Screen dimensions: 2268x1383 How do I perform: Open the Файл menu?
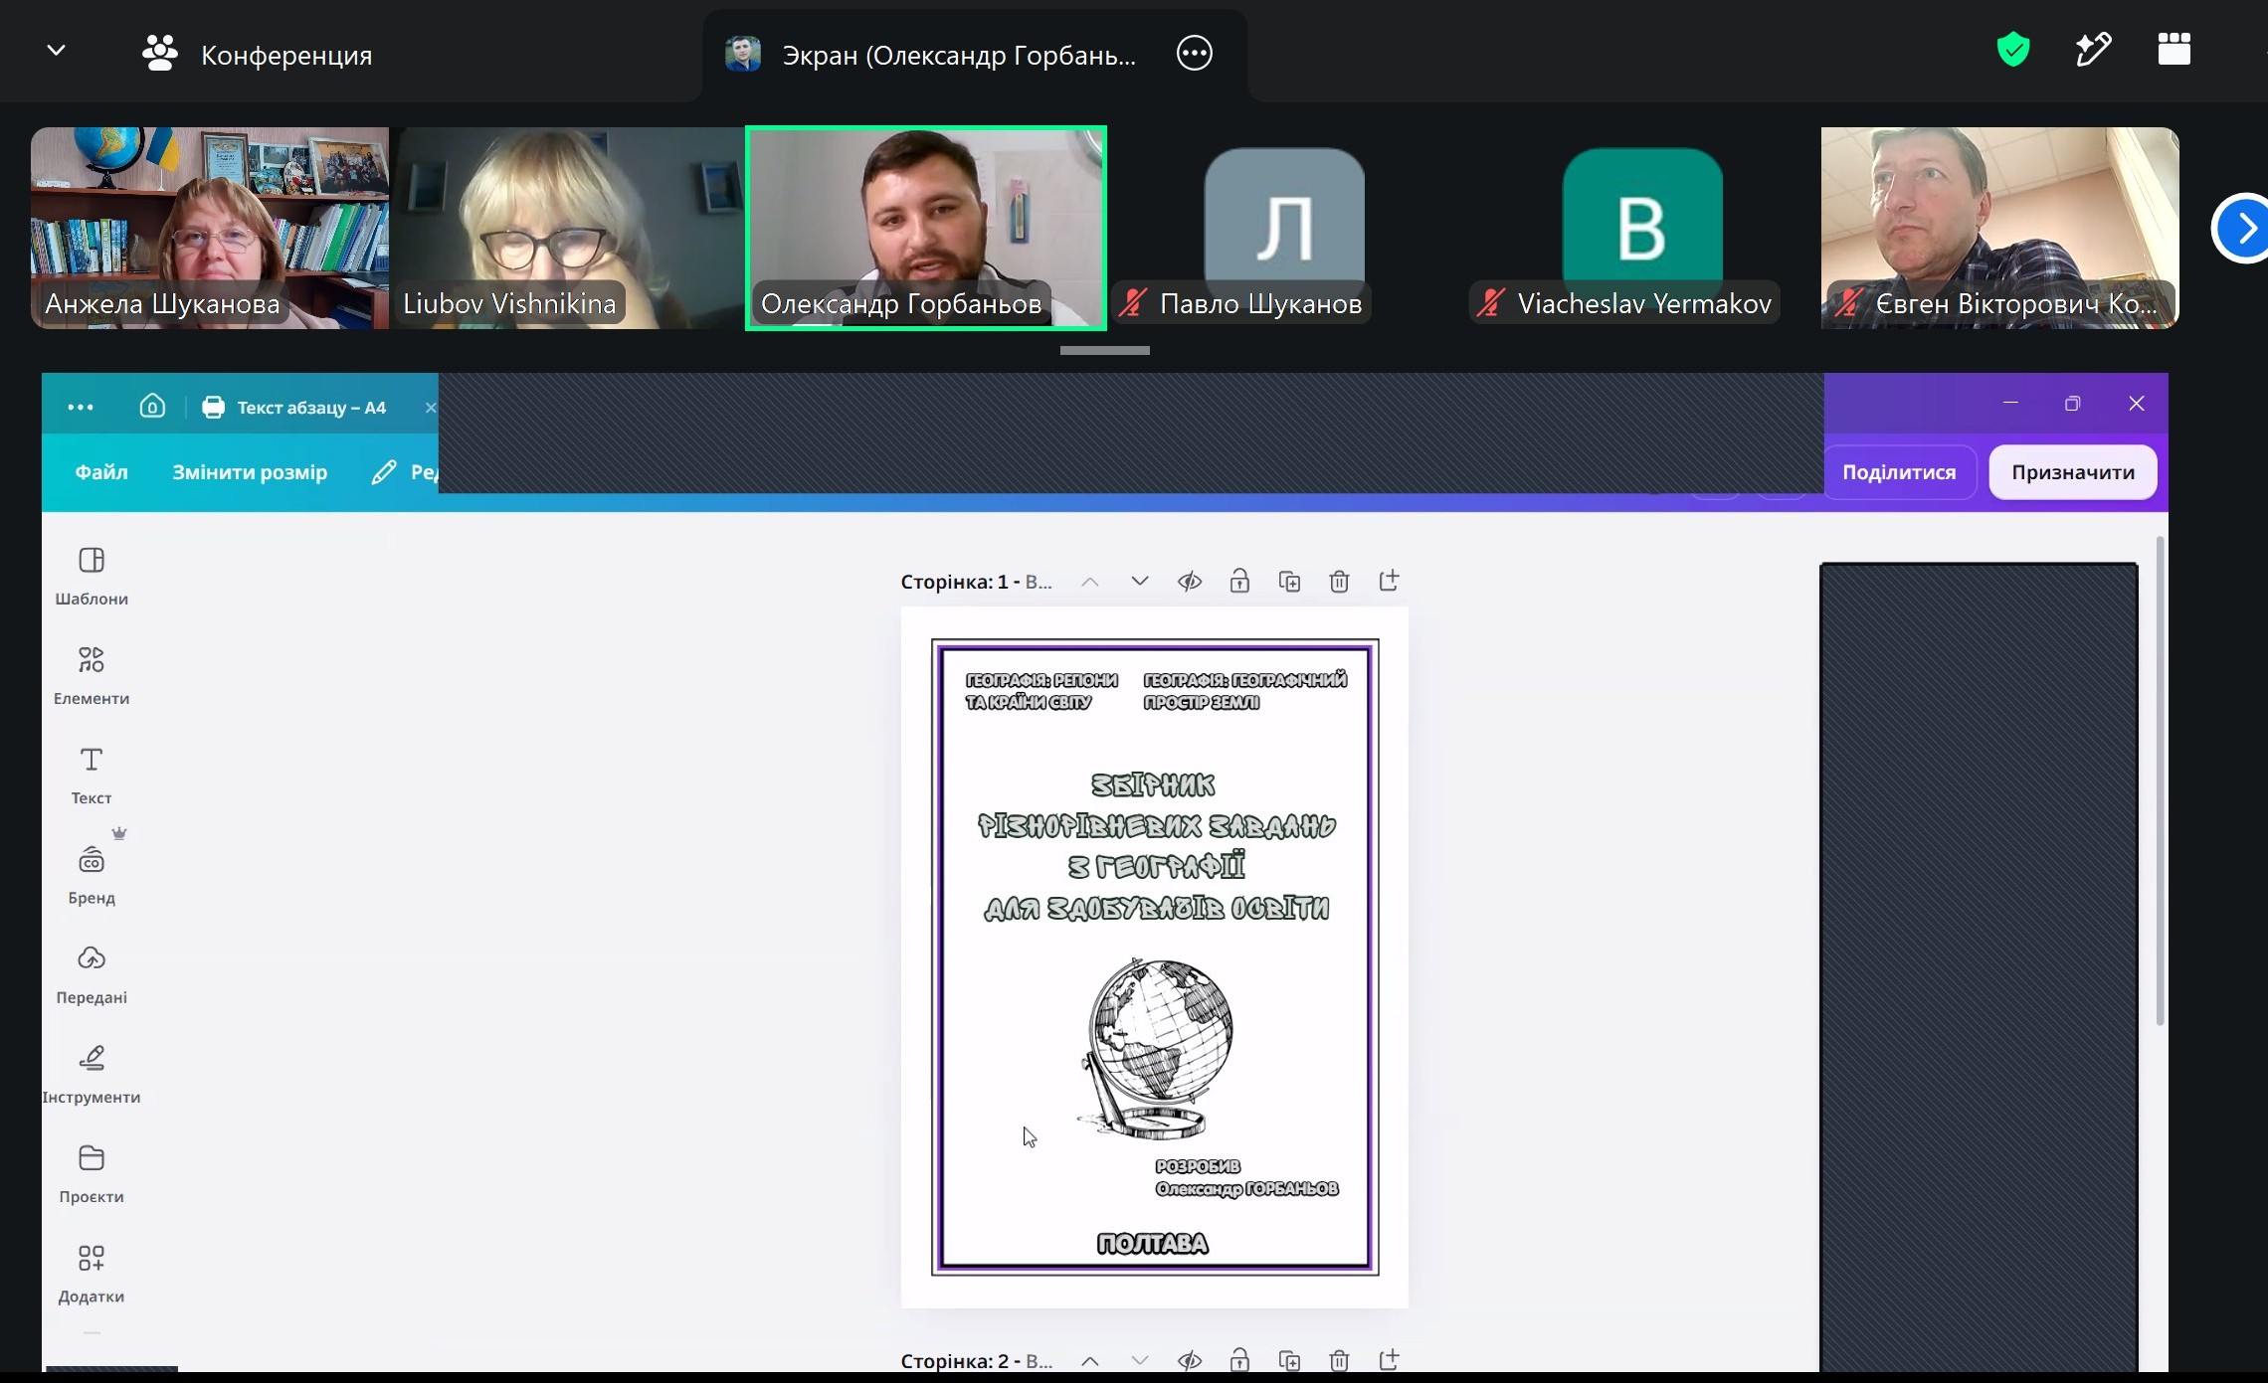[x=101, y=472]
